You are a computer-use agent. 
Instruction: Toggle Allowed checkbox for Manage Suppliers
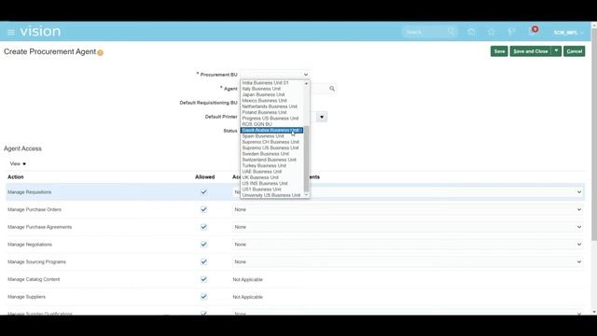click(x=203, y=297)
